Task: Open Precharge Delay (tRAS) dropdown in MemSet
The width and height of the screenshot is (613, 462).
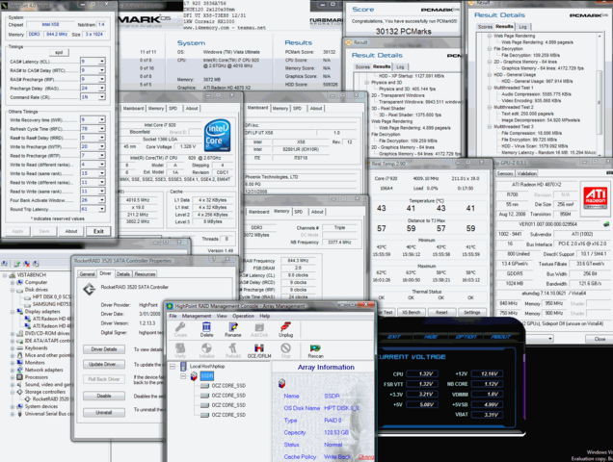Action: 101,89
